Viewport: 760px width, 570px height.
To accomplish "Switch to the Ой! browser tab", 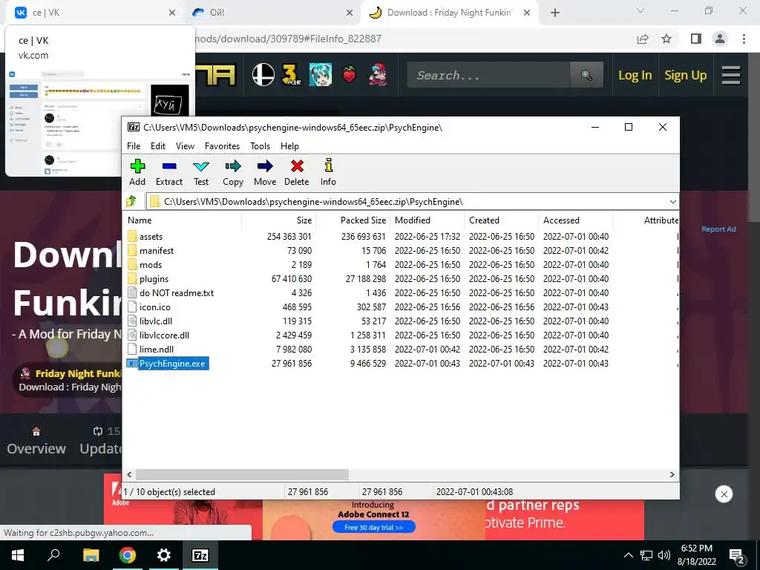I will (272, 13).
